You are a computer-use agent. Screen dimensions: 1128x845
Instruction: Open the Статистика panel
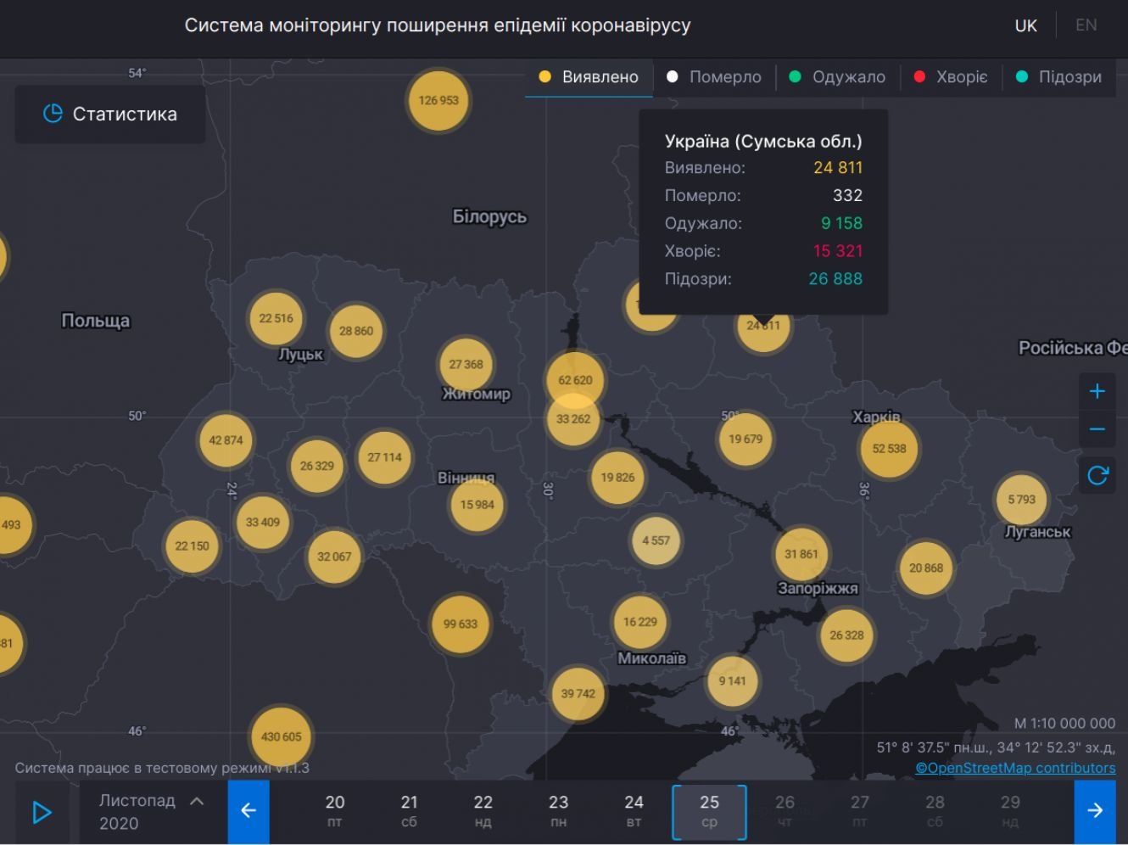pyautogui.click(x=110, y=114)
